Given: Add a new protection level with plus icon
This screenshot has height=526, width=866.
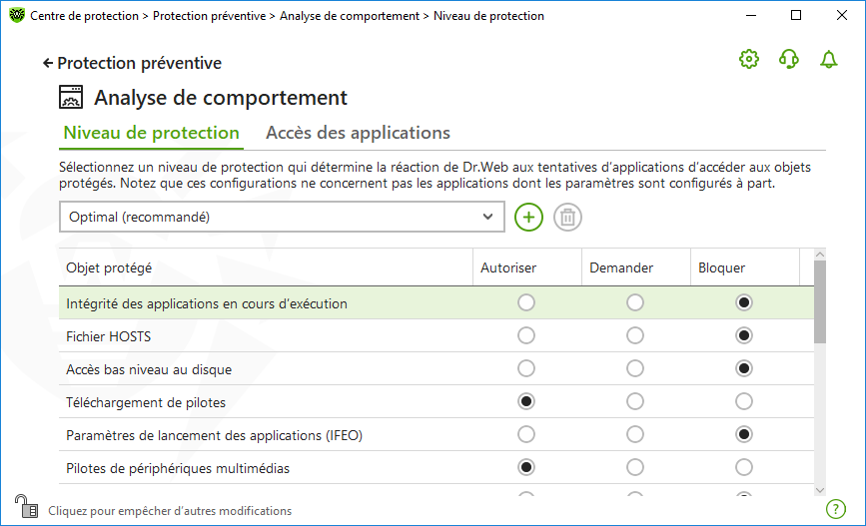Looking at the screenshot, I should (x=528, y=217).
